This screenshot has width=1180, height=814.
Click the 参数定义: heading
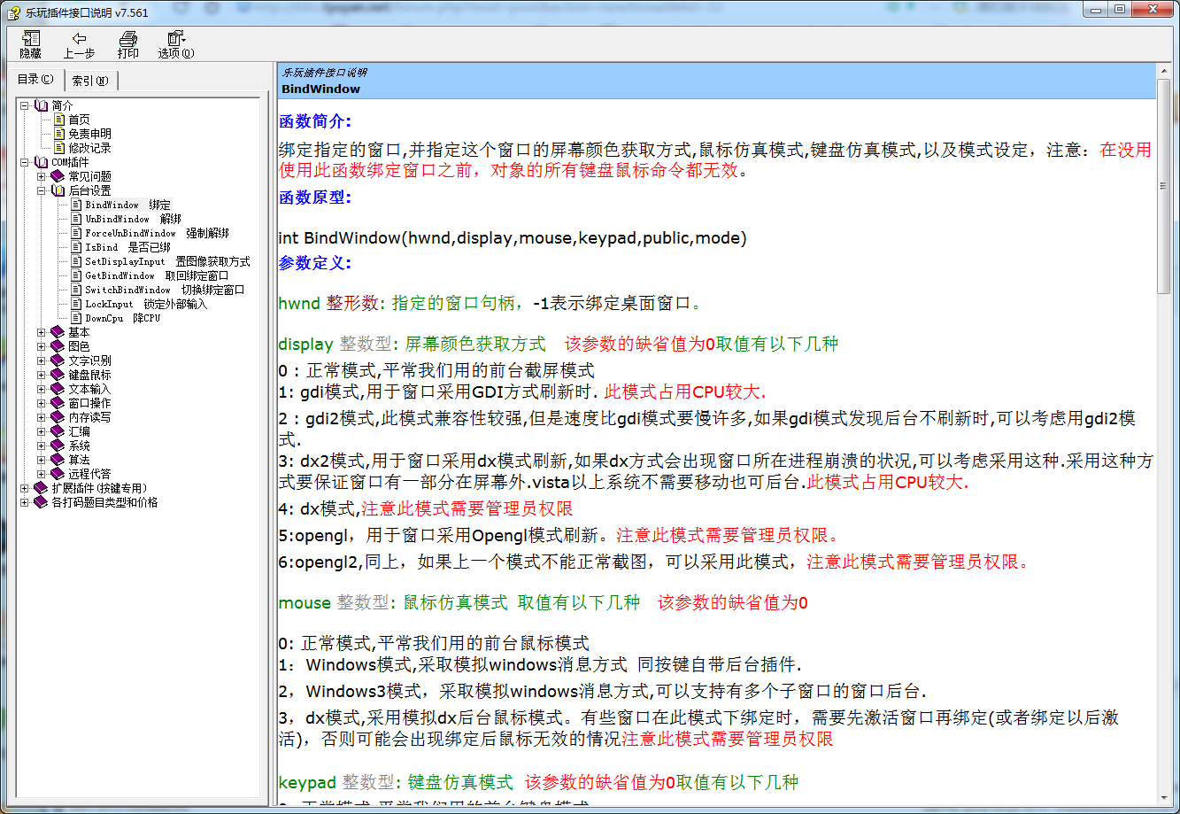pos(315,263)
